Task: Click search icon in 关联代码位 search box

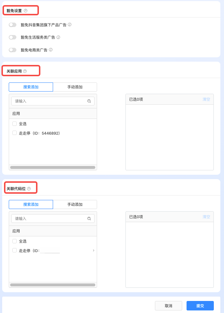Action: 89,219
